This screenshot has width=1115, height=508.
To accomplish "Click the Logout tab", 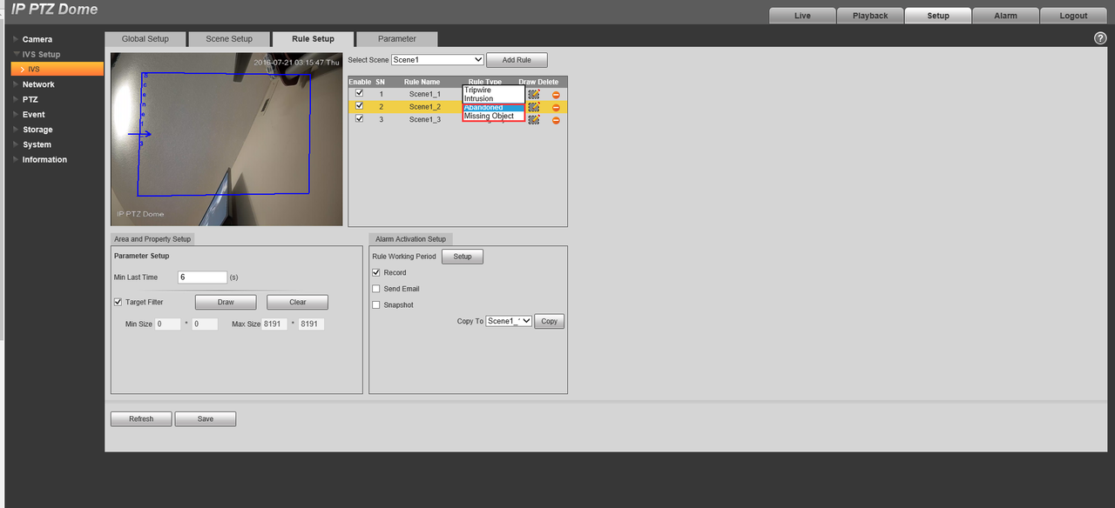I will click(x=1073, y=16).
